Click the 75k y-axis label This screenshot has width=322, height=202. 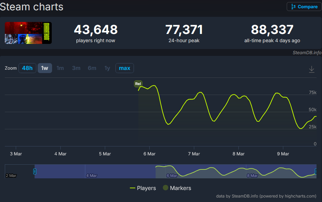coord(312,93)
